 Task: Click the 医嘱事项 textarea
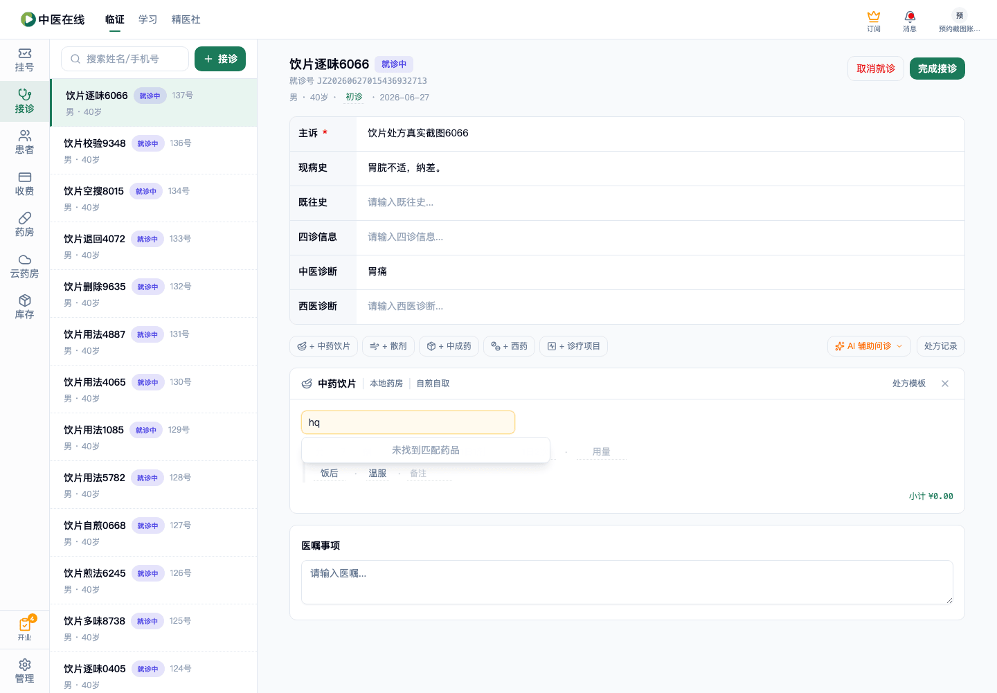point(627,582)
